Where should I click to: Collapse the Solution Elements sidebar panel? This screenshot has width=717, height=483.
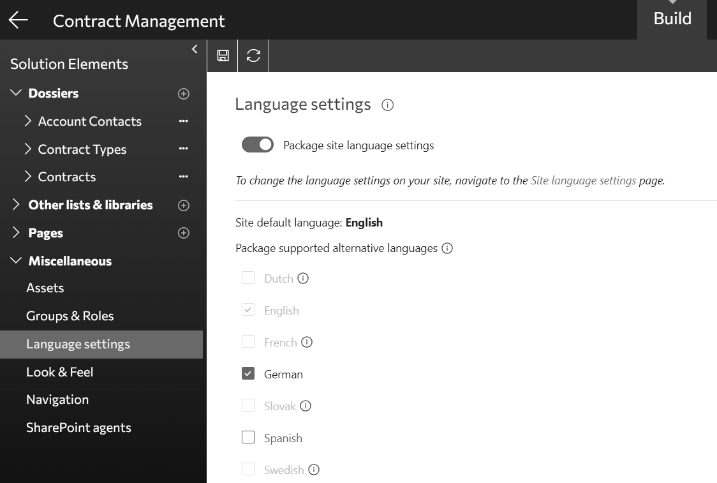coord(195,49)
